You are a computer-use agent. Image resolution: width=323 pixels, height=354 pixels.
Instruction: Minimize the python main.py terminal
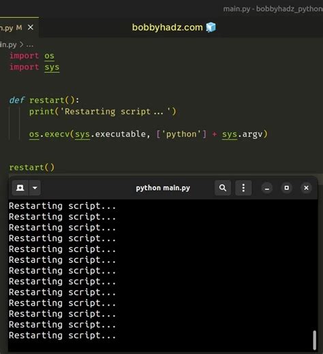point(267,188)
